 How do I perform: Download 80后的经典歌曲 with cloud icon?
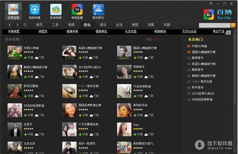click(x=36, y=115)
